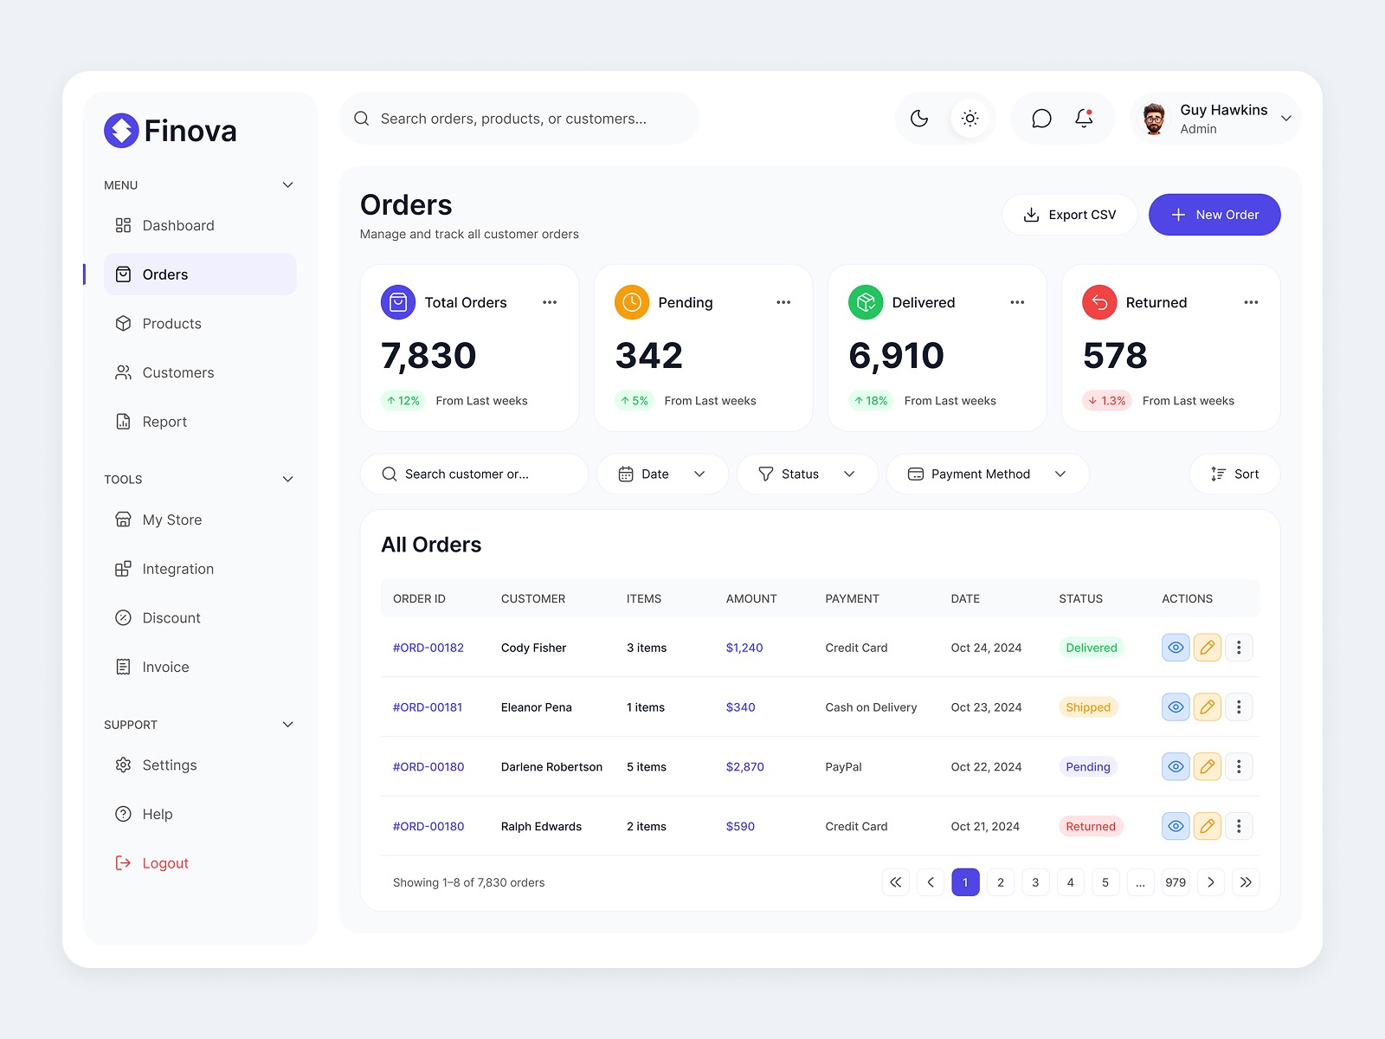The width and height of the screenshot is (1385, 1039).
Task: Switch to light mode sun icon
Action: [x=969, y=119]
